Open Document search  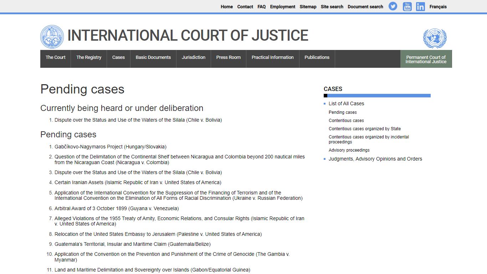click(x=365, y=7)
